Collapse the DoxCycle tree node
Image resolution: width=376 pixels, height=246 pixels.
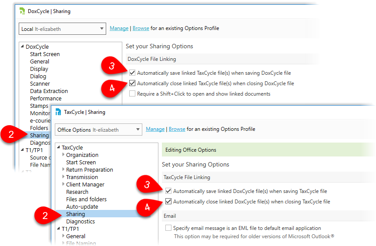point(22,46)
